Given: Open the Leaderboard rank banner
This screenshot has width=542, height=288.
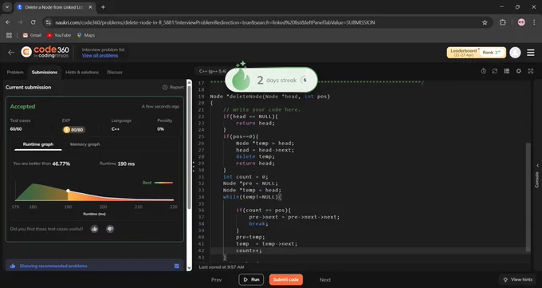Looking at the screenshot, I should point(477,53).
